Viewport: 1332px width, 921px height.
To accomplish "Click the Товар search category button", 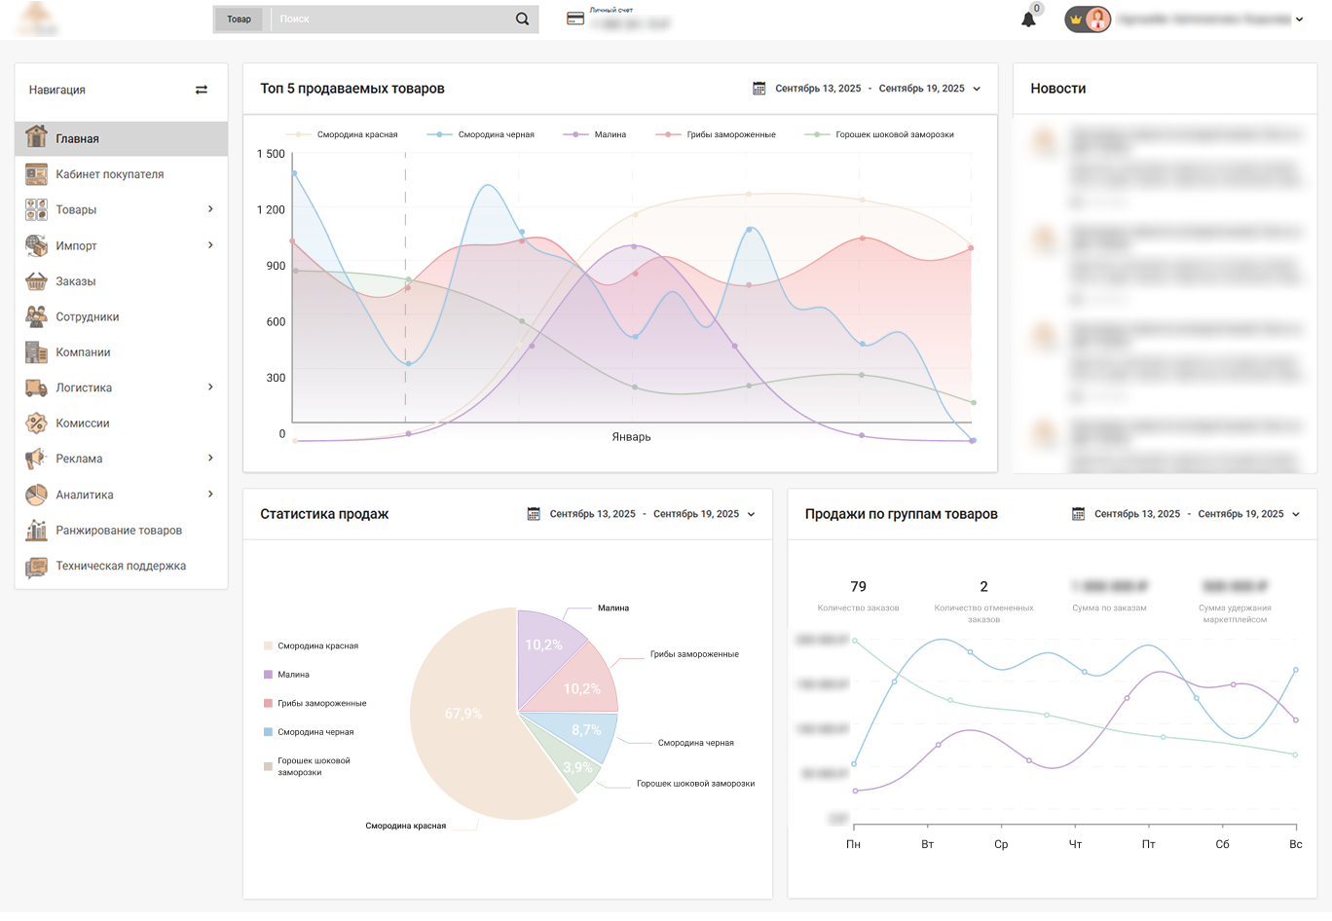I will point(239,19).
